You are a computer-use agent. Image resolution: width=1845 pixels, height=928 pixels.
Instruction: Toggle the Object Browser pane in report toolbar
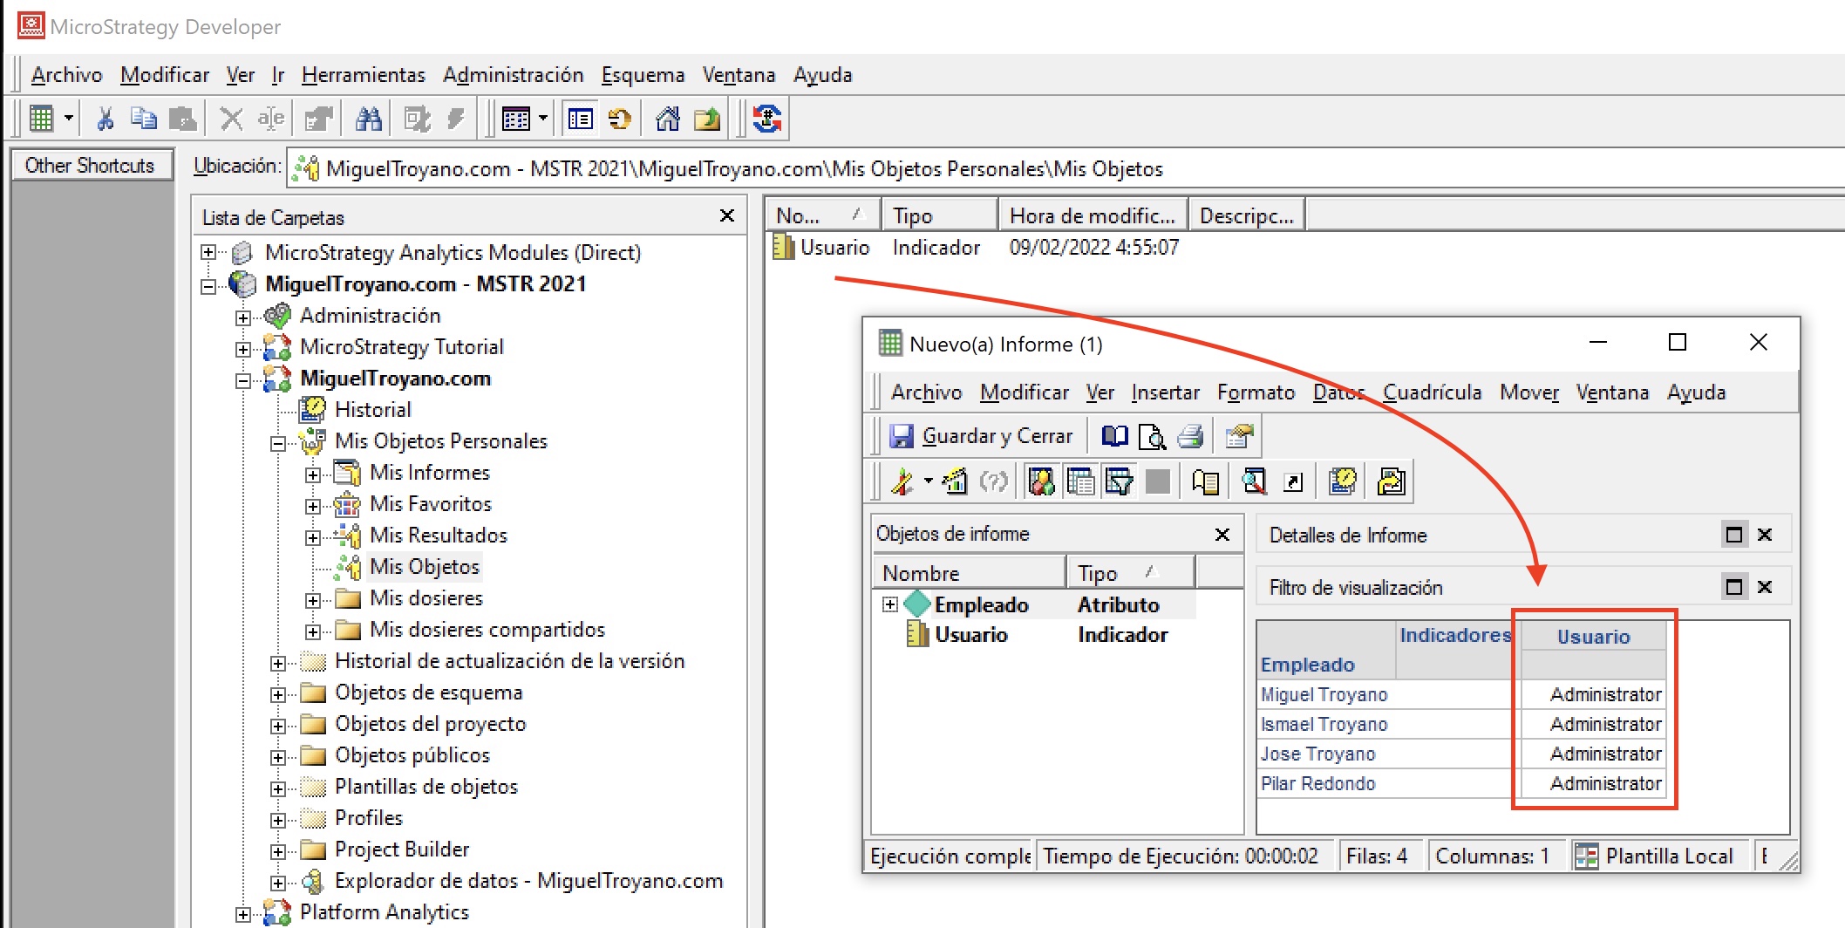(x=1041, y=481)
